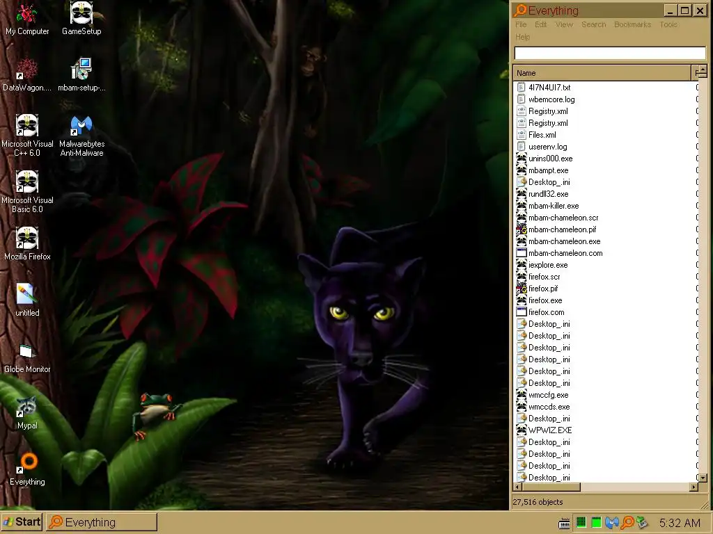Select the iexplore.exe result
Image resolution: width=713 pixels, height=534 pixels.
tap(548, 265)
